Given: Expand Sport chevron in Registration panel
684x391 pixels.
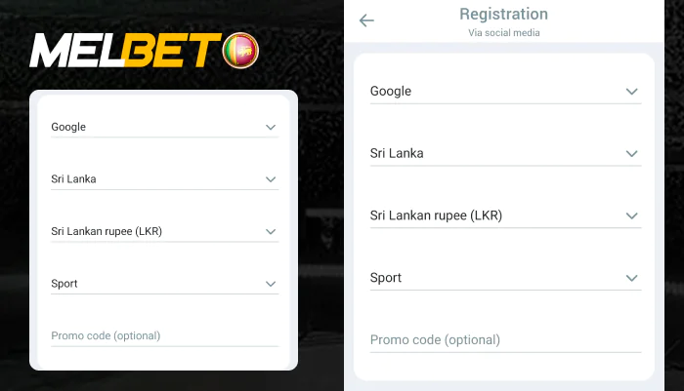Looking at the screenshot, I should (x=632, y=278).
